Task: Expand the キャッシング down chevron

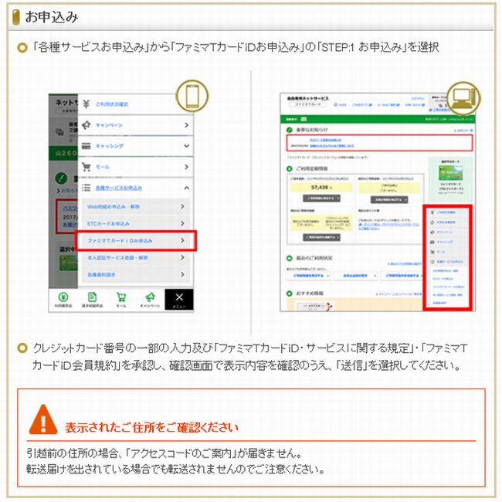Action: click(x=186, y=146)
